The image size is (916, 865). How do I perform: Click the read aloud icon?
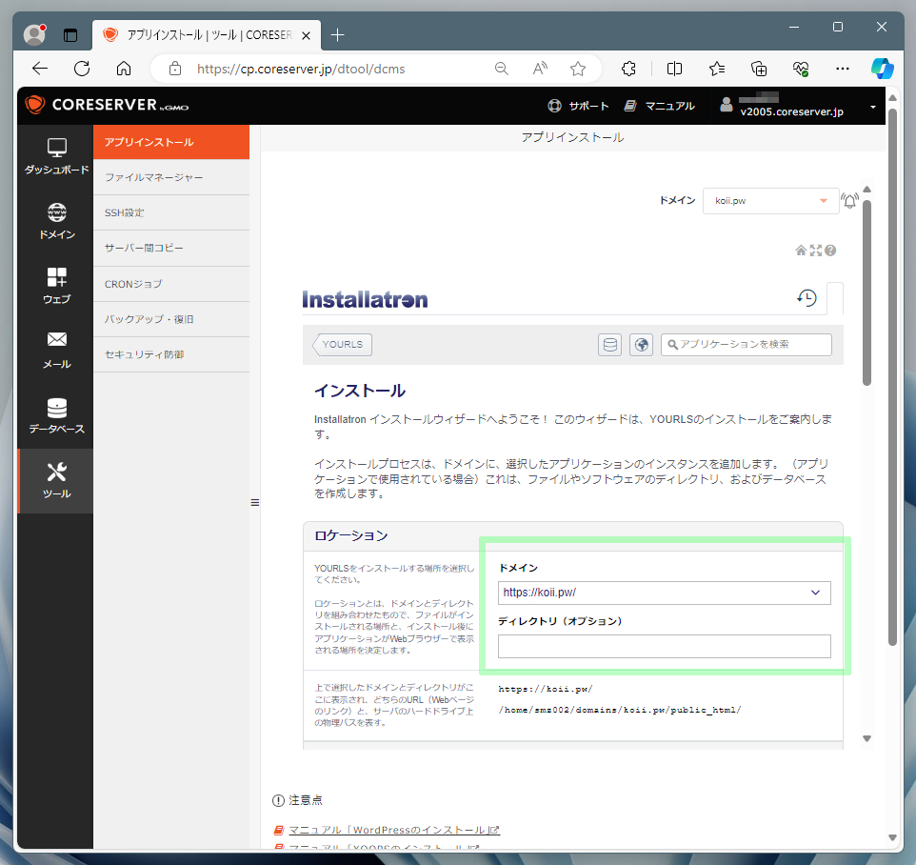pos(540,69)
